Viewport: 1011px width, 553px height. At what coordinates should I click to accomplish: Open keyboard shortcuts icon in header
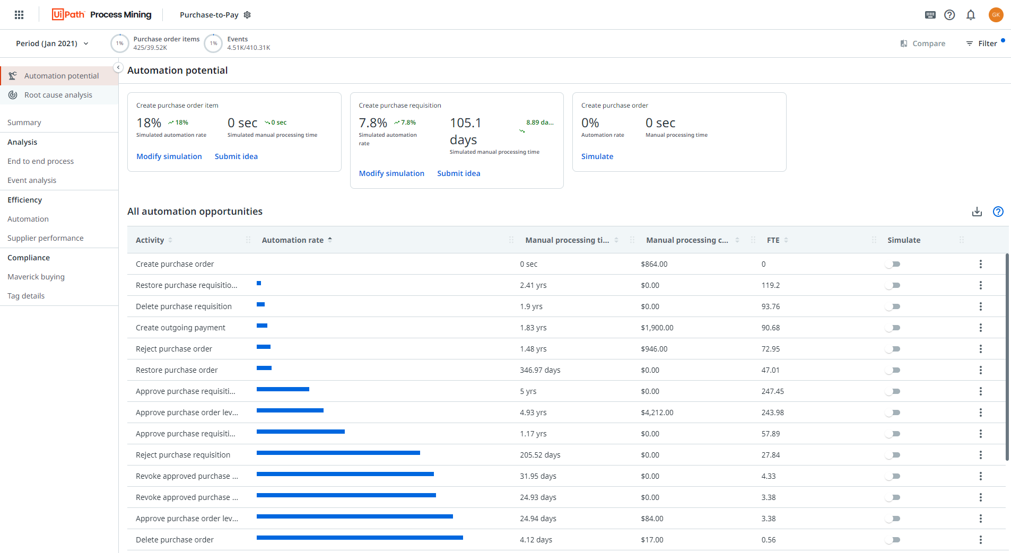[x=930, y=15]
